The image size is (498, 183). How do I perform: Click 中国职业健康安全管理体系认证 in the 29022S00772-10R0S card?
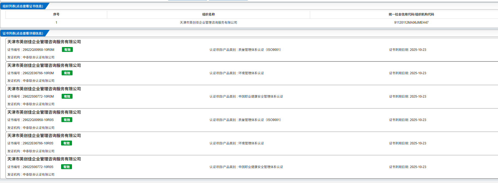pyautogui.click(x=261, y=167)
